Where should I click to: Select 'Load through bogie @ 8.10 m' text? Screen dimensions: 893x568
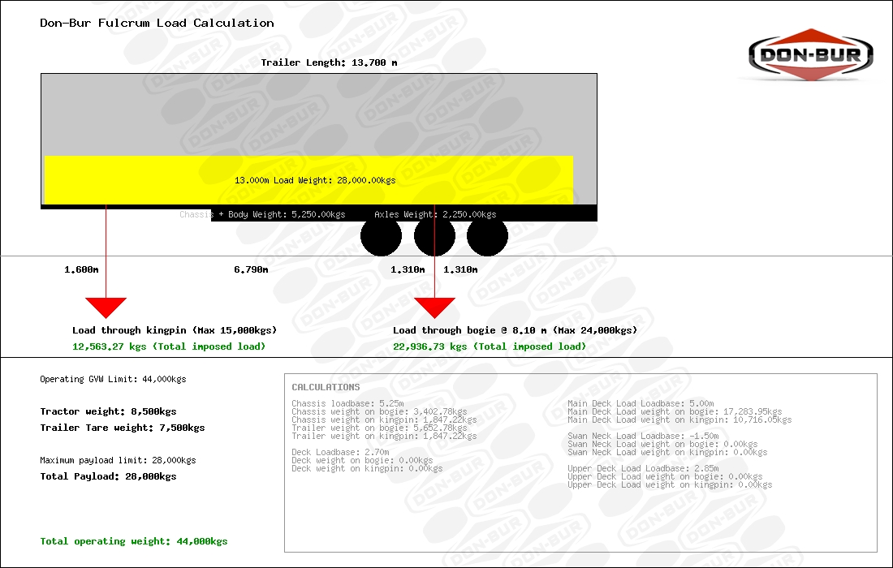(x=470, y=330)
